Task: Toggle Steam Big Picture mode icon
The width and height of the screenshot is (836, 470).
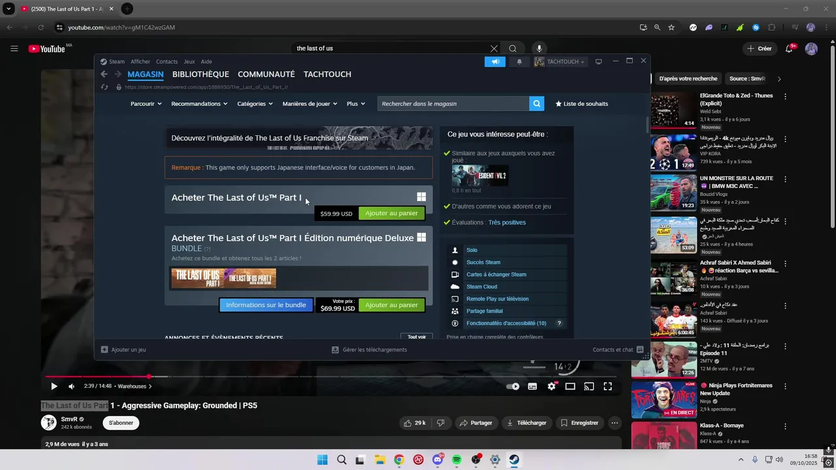Action: coord(598,61)
